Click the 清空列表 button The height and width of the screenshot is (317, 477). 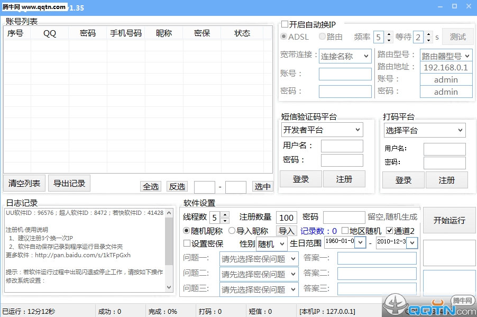click(24, 183)
